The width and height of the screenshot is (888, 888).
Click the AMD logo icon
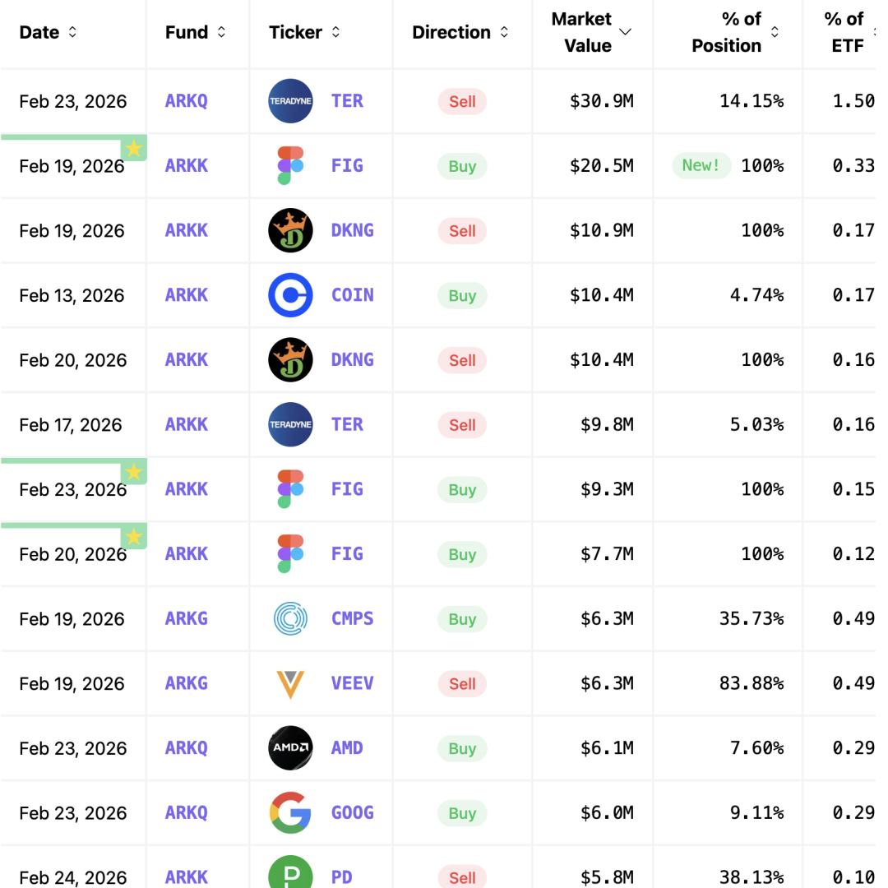[x=290, y=748]
